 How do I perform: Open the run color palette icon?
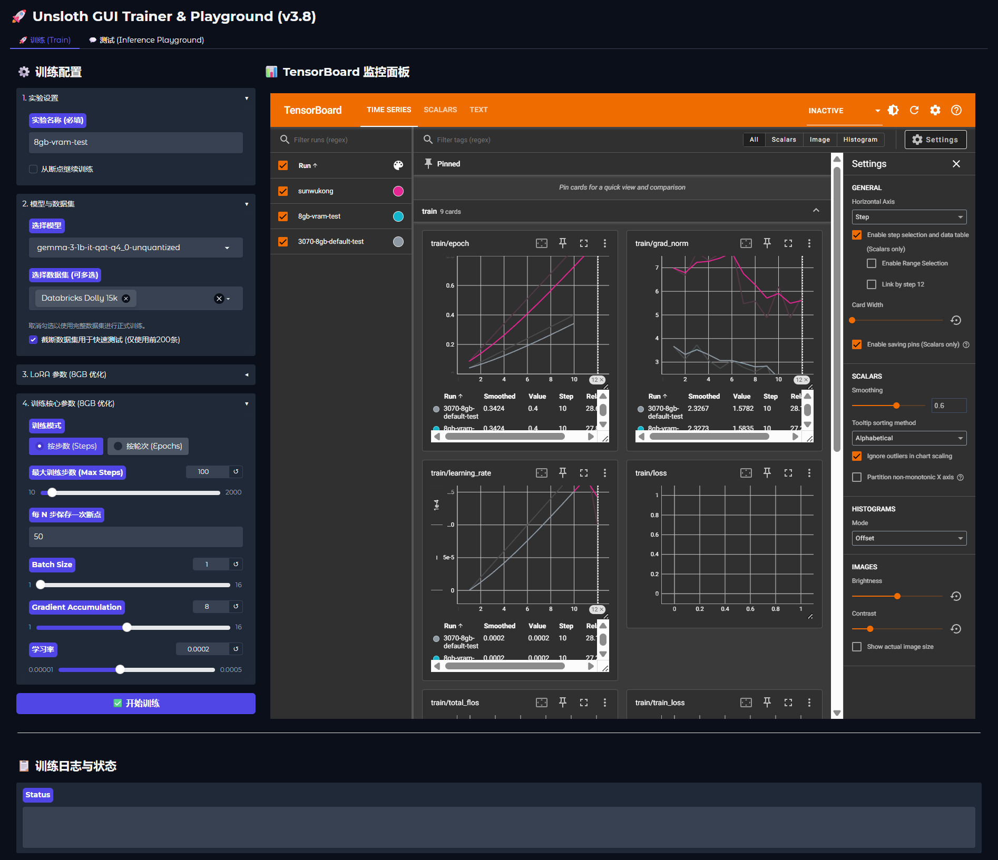[398, 165]
